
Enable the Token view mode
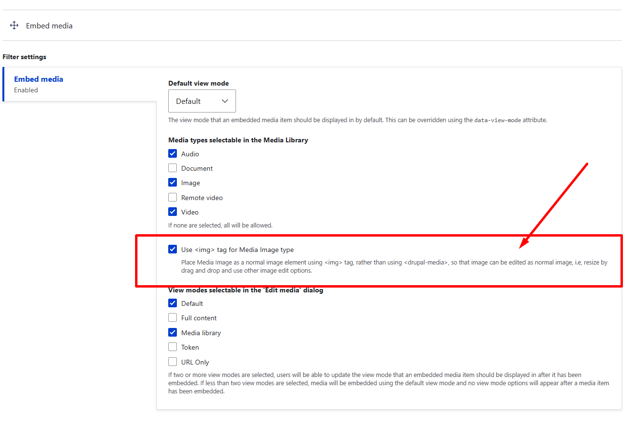173,347
